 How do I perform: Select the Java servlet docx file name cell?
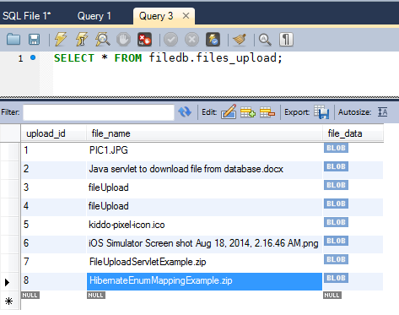[204, 169]
